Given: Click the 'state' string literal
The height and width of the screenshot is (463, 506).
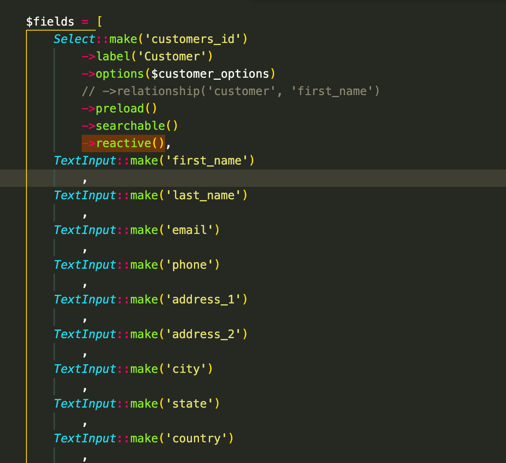Looking at the screenshot, I should (x=191, y=403).
